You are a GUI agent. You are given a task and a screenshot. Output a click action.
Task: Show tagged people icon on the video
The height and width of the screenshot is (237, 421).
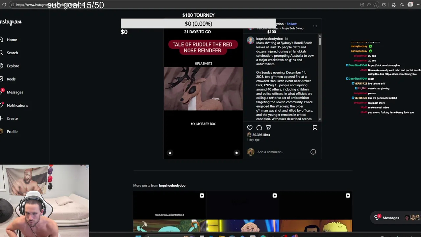click(x=170, y=153)
